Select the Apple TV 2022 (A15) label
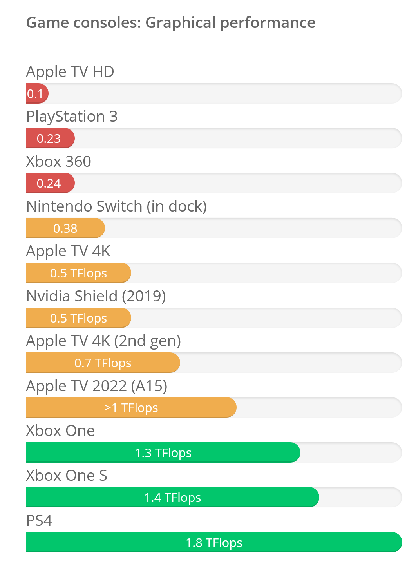 [97, 386]
